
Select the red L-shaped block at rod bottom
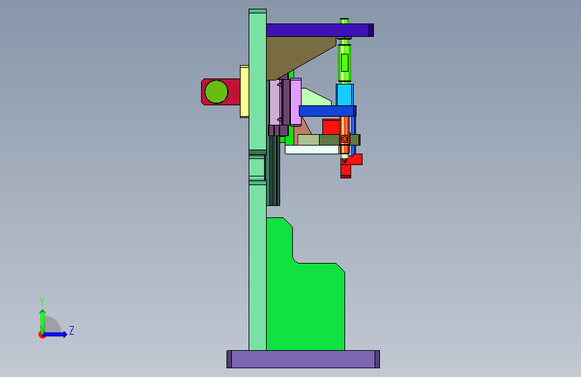(x=351, y=166)
